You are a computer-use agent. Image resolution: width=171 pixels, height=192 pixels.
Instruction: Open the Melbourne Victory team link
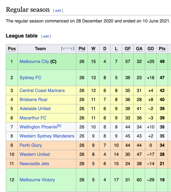coord(37,180)
